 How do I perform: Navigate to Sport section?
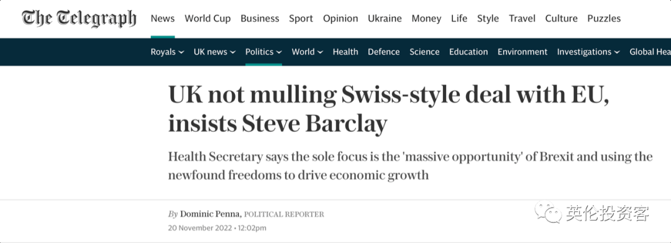301,19
